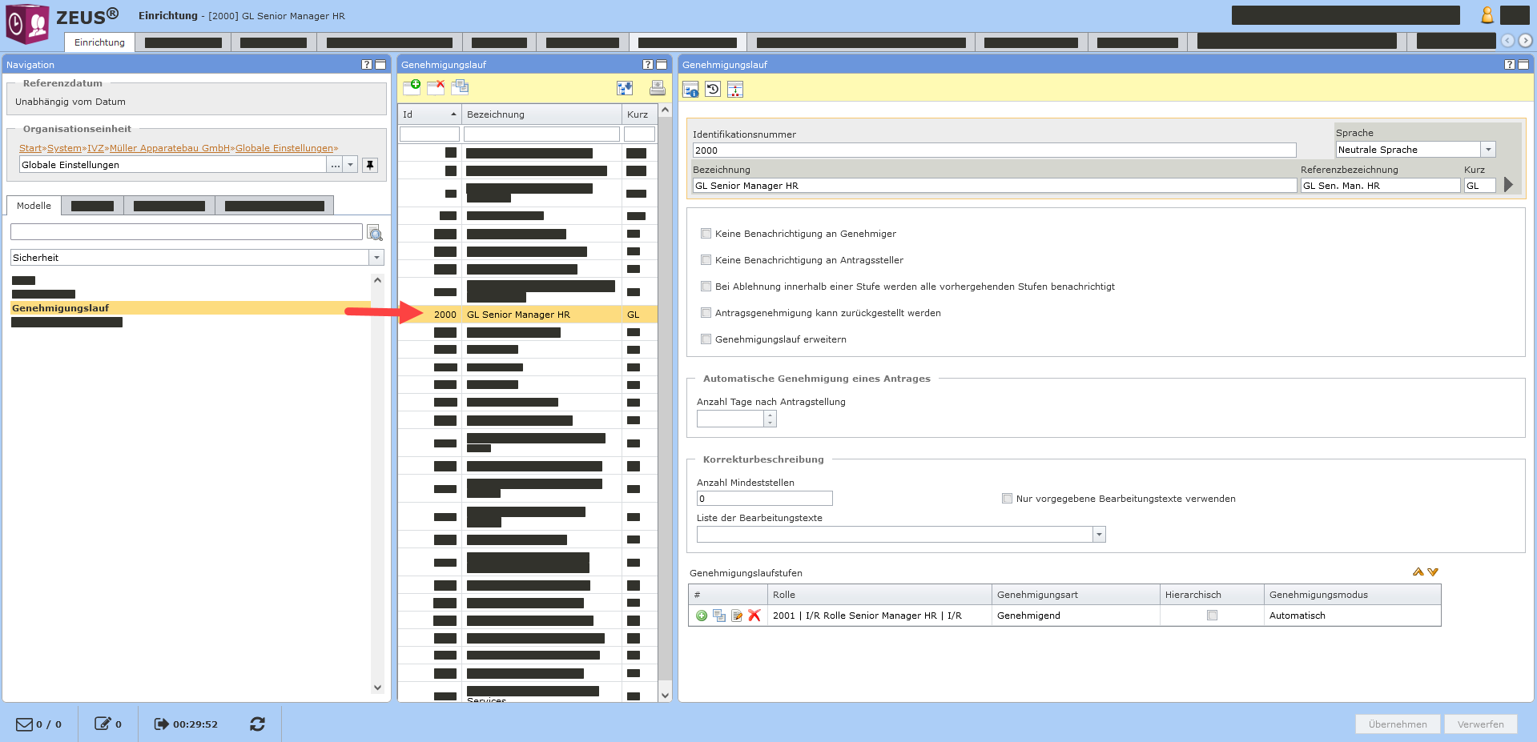This screenshot has height=742, width=1537.
Task: Select the Einrichtung tab
Action: (99, 42)
